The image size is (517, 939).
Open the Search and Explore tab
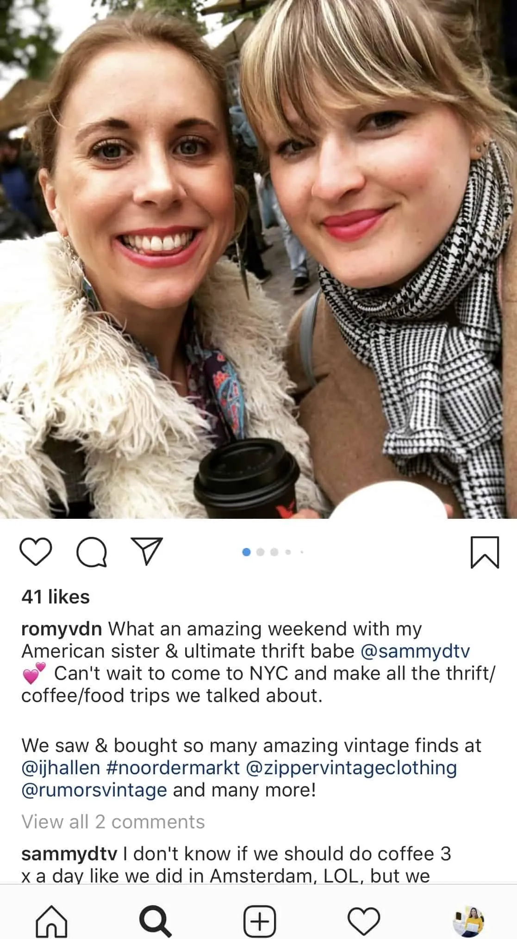click(x=155, y=921)
